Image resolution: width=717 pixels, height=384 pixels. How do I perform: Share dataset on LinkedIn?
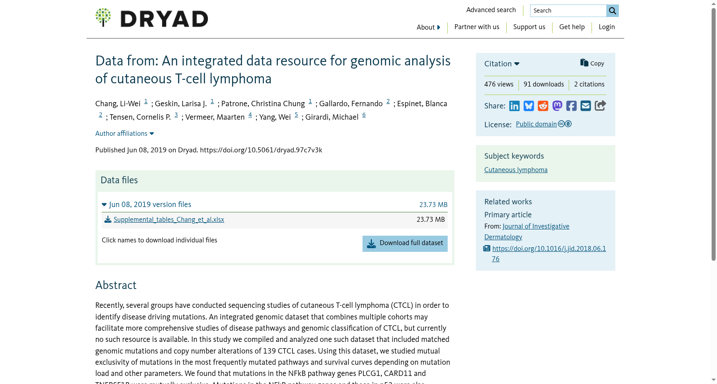click(x=514, y=106)
